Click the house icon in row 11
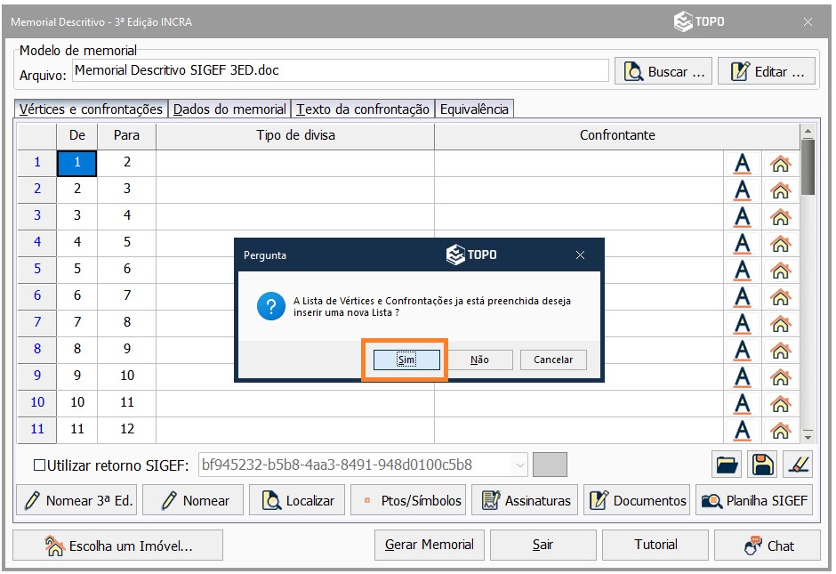This screenshot has height=574, width=836. 780,431
